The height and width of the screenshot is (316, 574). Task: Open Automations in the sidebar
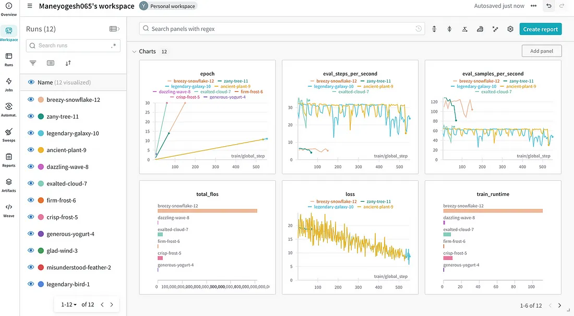click(x=9, y=110)
